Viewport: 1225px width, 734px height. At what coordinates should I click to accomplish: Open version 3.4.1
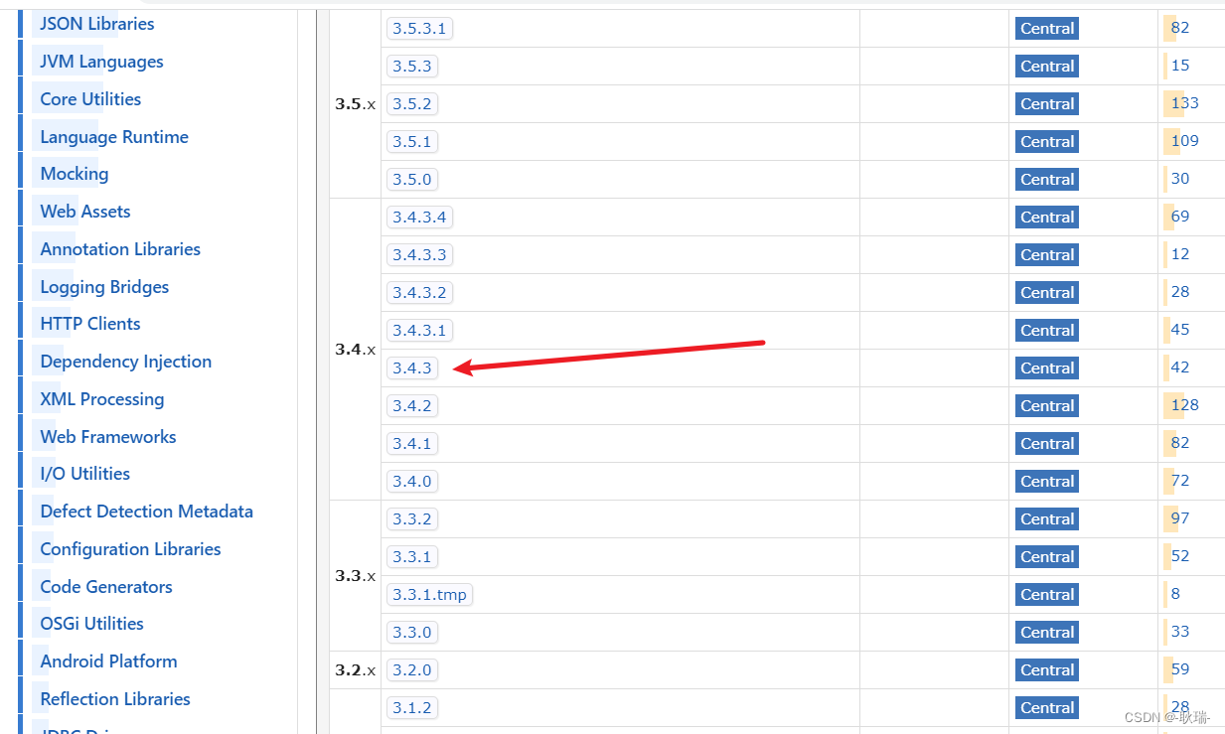(411, 444)
